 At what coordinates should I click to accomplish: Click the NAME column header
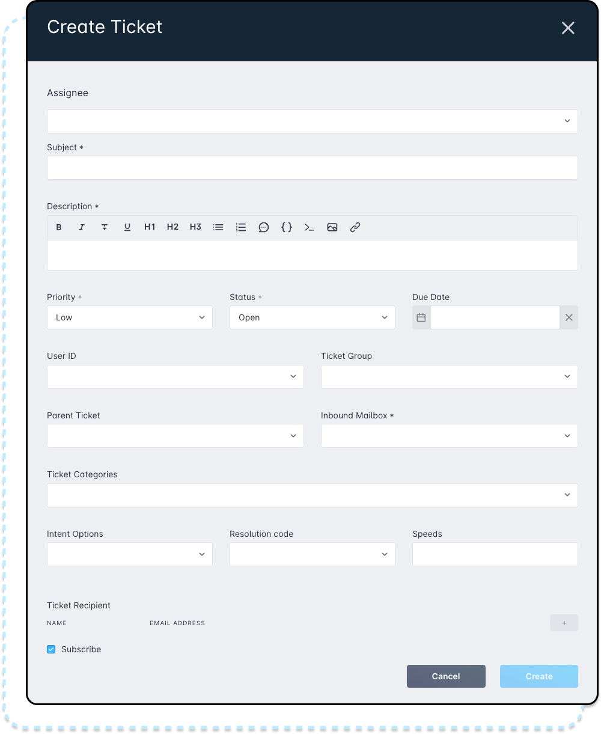tap(56, 623)
